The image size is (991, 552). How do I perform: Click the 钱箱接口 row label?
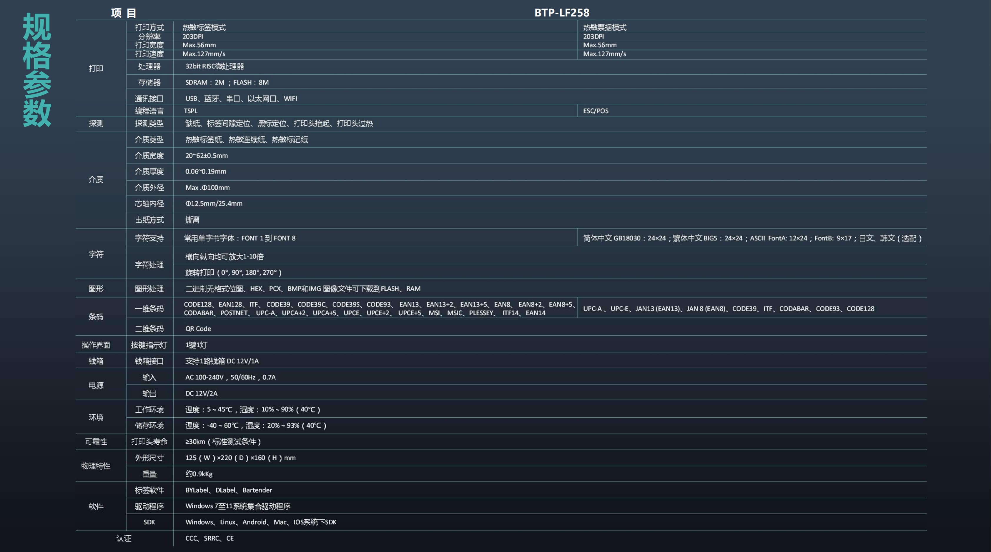150,361
